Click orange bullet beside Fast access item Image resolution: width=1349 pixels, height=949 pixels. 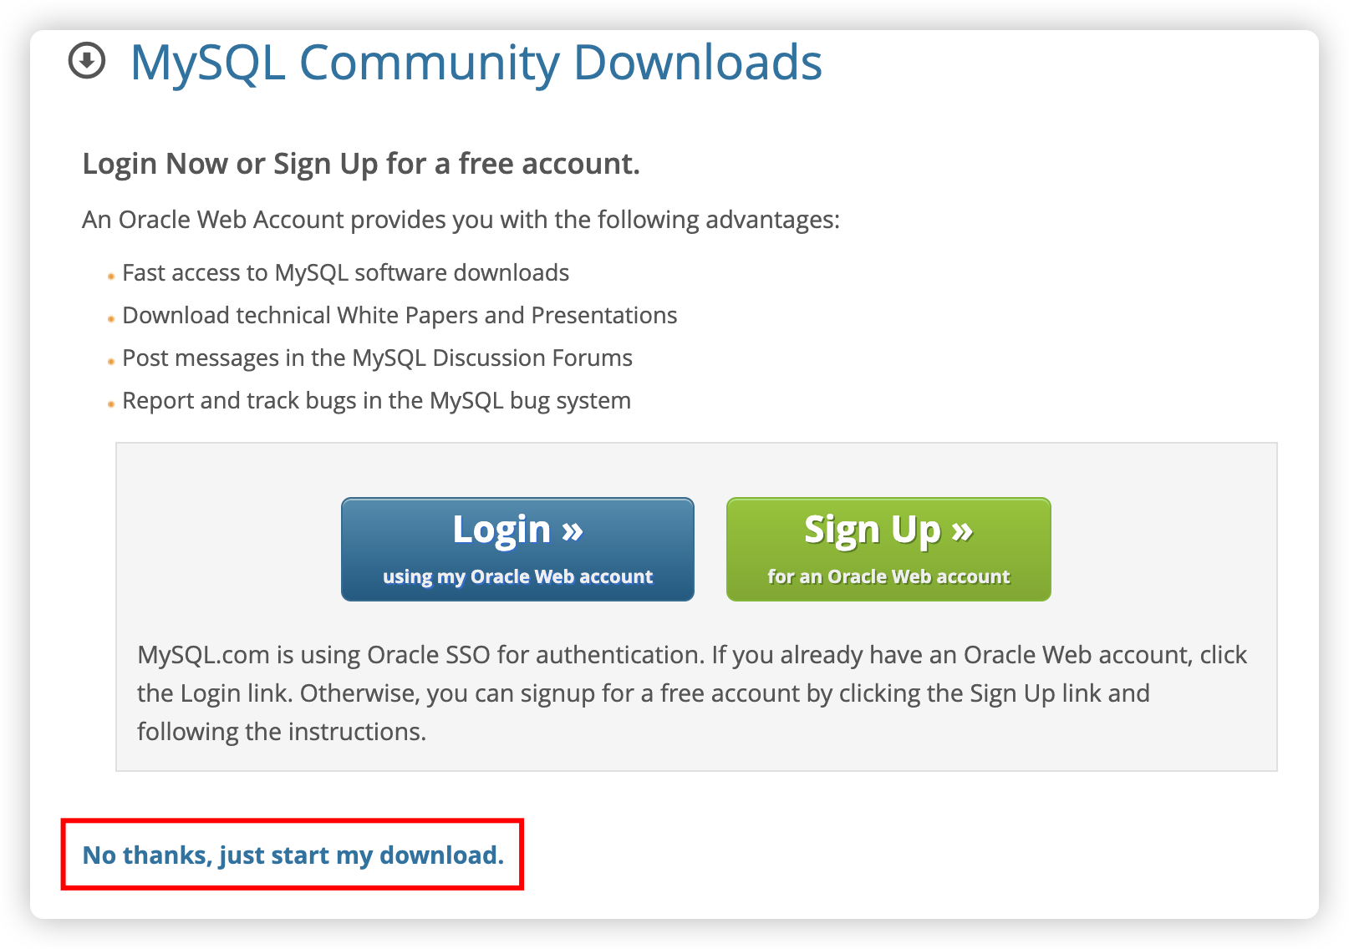point(111,277)
